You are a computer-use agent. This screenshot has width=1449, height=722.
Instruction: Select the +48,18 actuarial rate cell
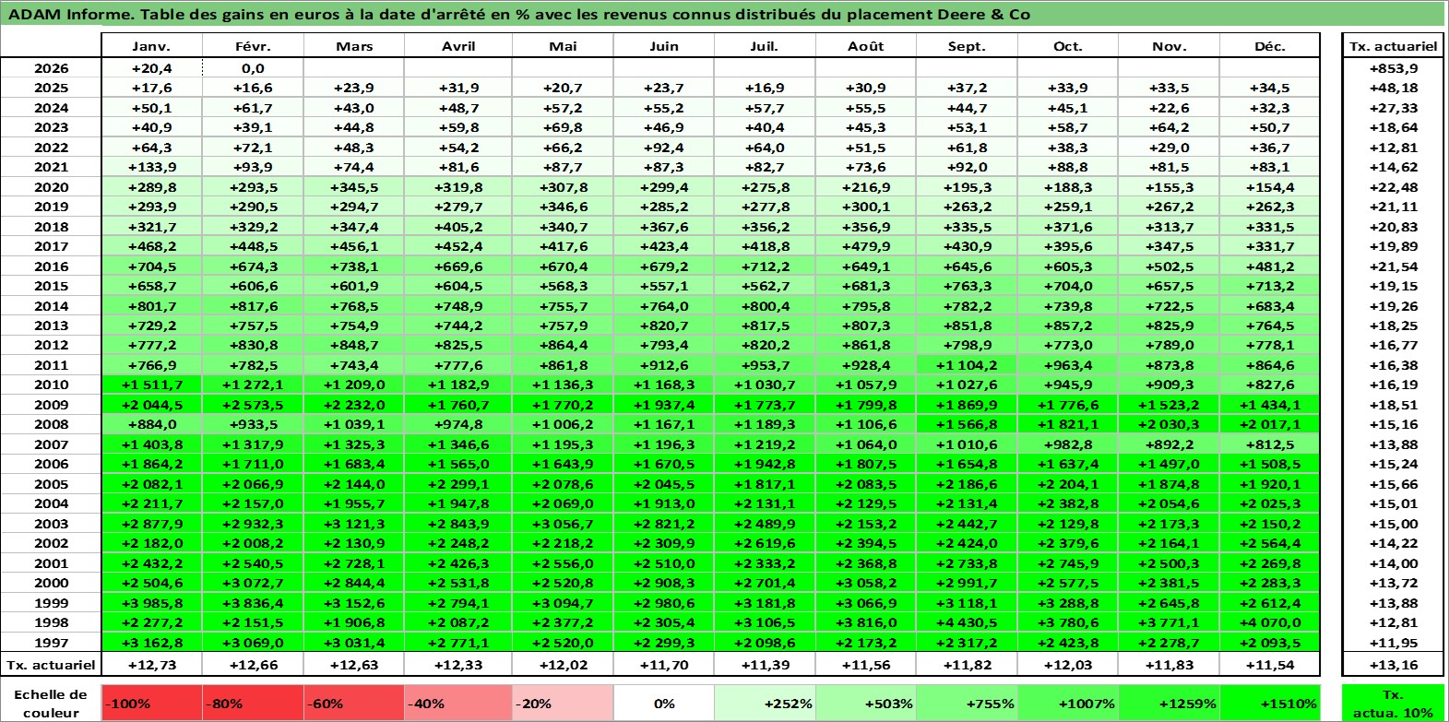point(1394,88)
